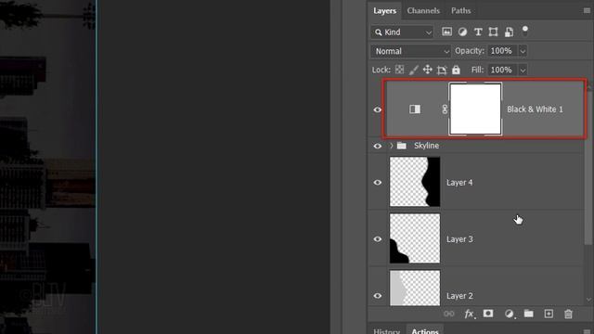Click mask link chain on Black & White 1
Screen dimensions: 594x334
[445, 109]
